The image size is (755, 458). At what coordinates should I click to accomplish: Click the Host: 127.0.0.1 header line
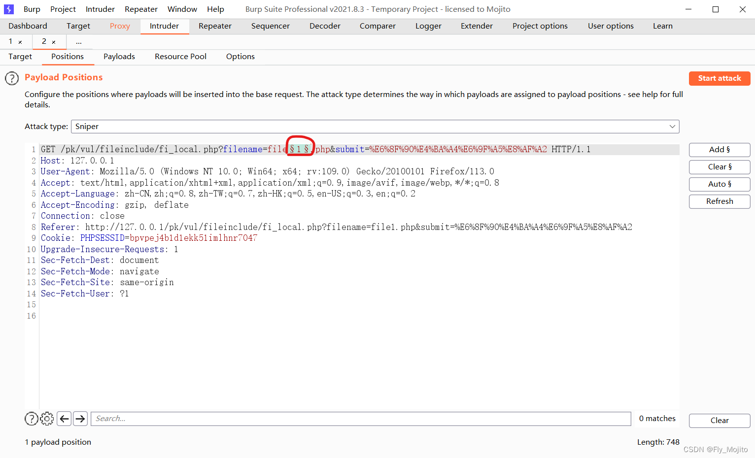(x=77, y=161)
